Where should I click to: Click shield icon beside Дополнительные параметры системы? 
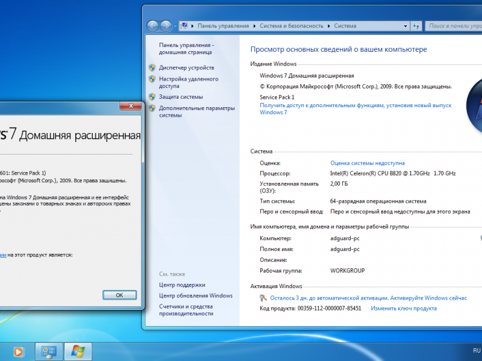(x=152, y=108)
